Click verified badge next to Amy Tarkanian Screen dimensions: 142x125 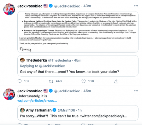(54, 110)
